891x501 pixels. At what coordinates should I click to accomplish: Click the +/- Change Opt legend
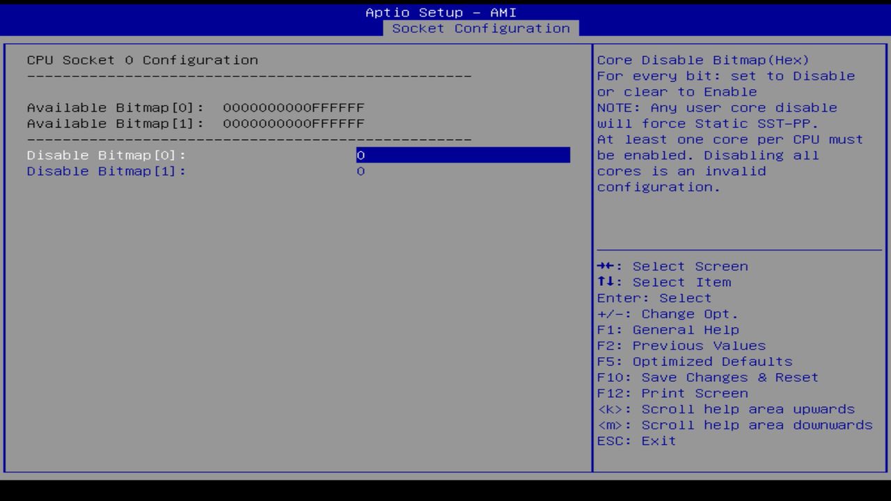[668, 314]
